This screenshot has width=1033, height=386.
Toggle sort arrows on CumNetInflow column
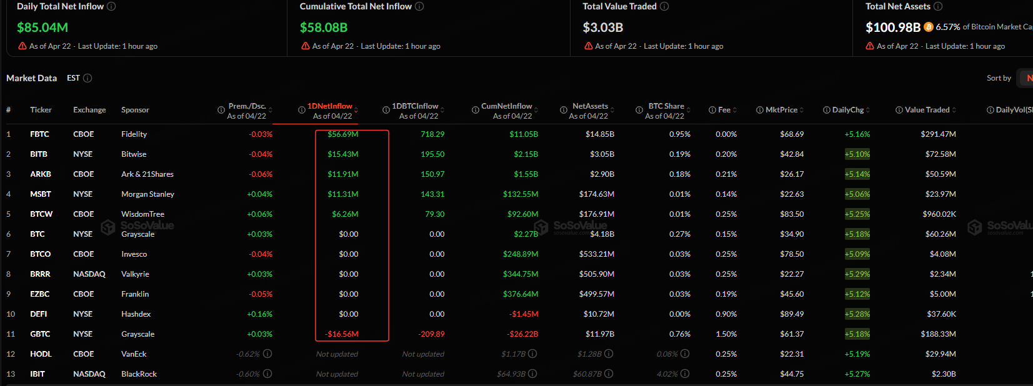pos(536,110)
